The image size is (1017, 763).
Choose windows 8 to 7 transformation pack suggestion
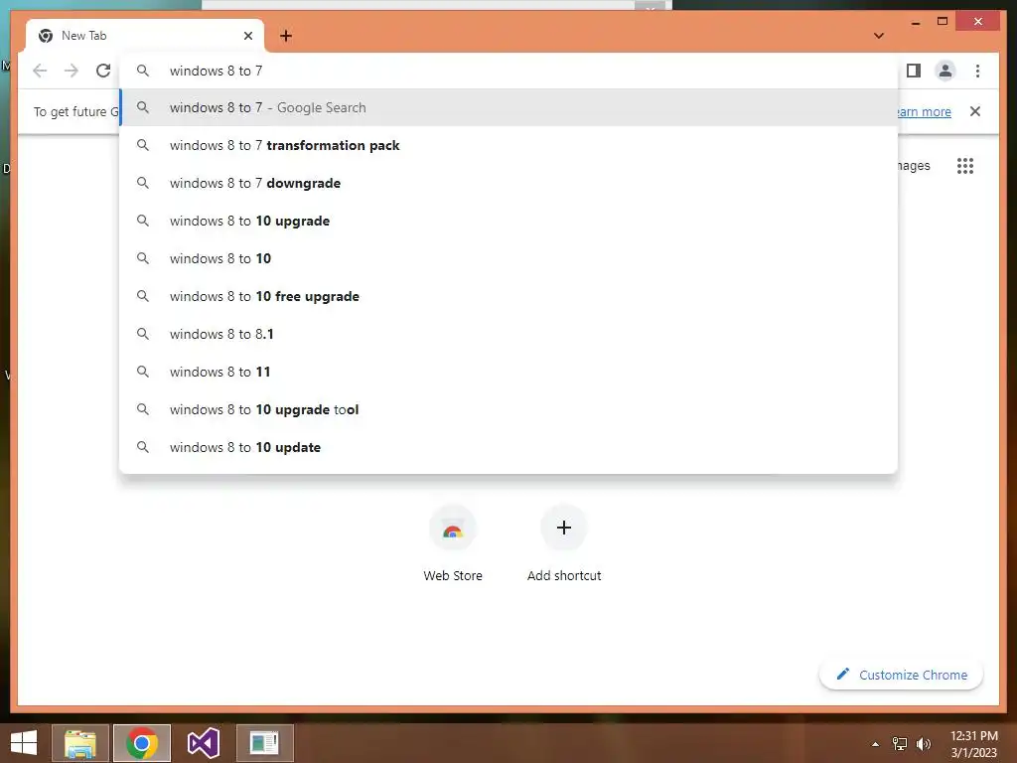509,145
